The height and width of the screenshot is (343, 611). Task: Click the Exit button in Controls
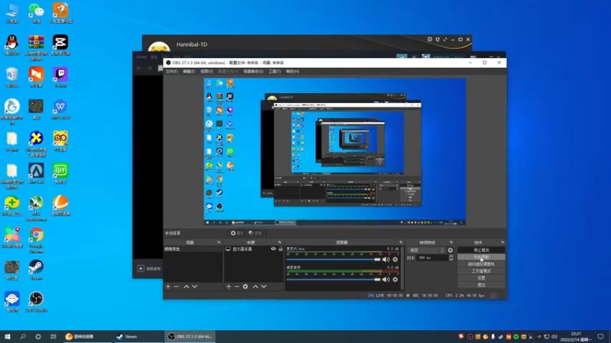pyautogui.click(x=481, y=285)
